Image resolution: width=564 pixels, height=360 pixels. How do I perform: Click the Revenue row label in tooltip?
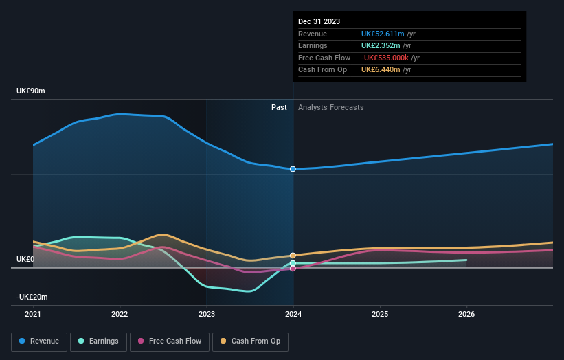[x=313, y=34]
